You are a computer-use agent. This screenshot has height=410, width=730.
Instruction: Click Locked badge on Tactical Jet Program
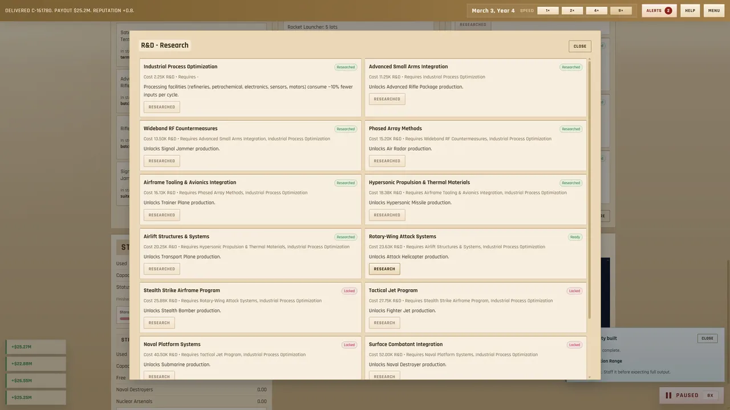point(574,291)
